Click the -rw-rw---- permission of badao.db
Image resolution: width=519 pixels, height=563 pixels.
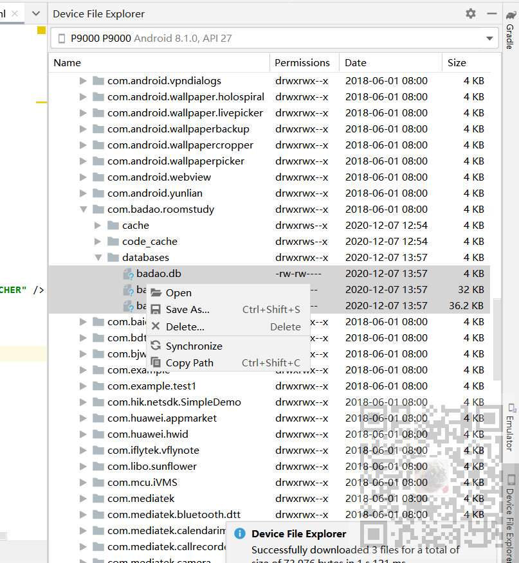point(298,274)
